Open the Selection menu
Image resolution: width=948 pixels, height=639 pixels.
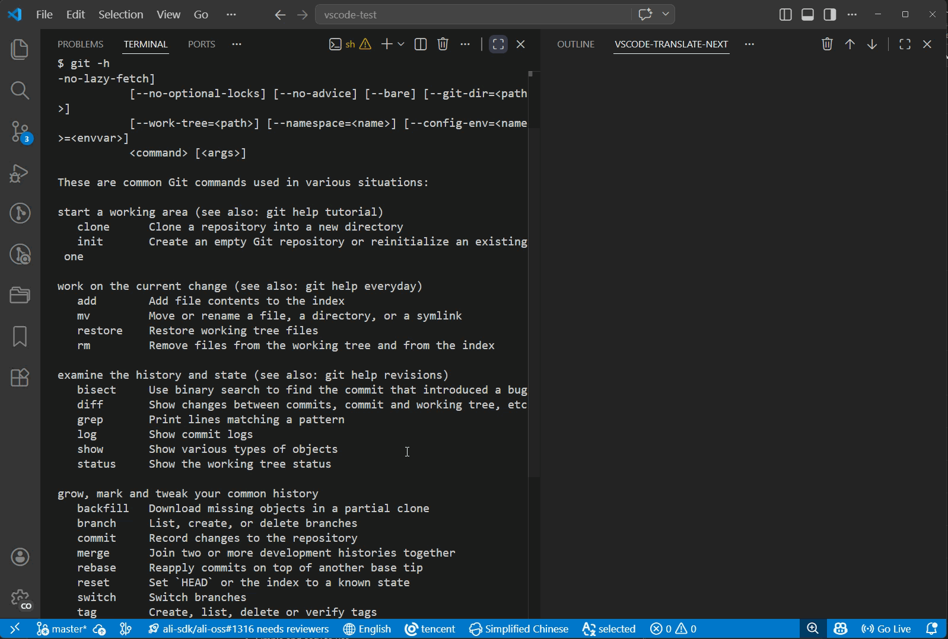(120, 14)
